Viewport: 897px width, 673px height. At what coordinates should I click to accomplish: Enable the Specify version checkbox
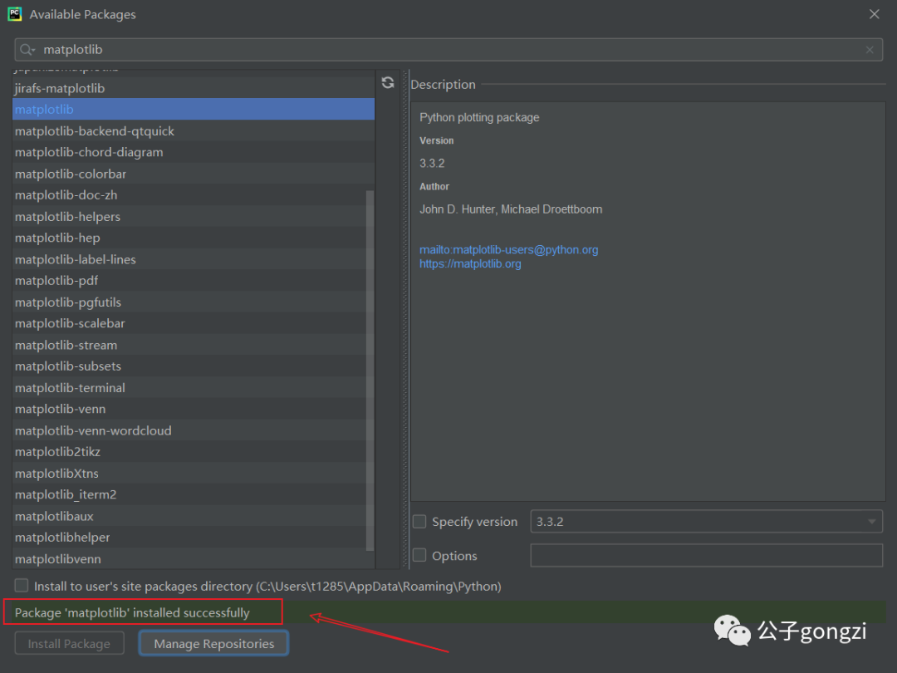pos(419,521)
